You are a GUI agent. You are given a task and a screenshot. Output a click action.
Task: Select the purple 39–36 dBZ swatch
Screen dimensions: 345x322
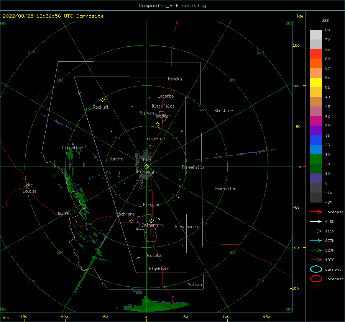click(x=316, y=130)
